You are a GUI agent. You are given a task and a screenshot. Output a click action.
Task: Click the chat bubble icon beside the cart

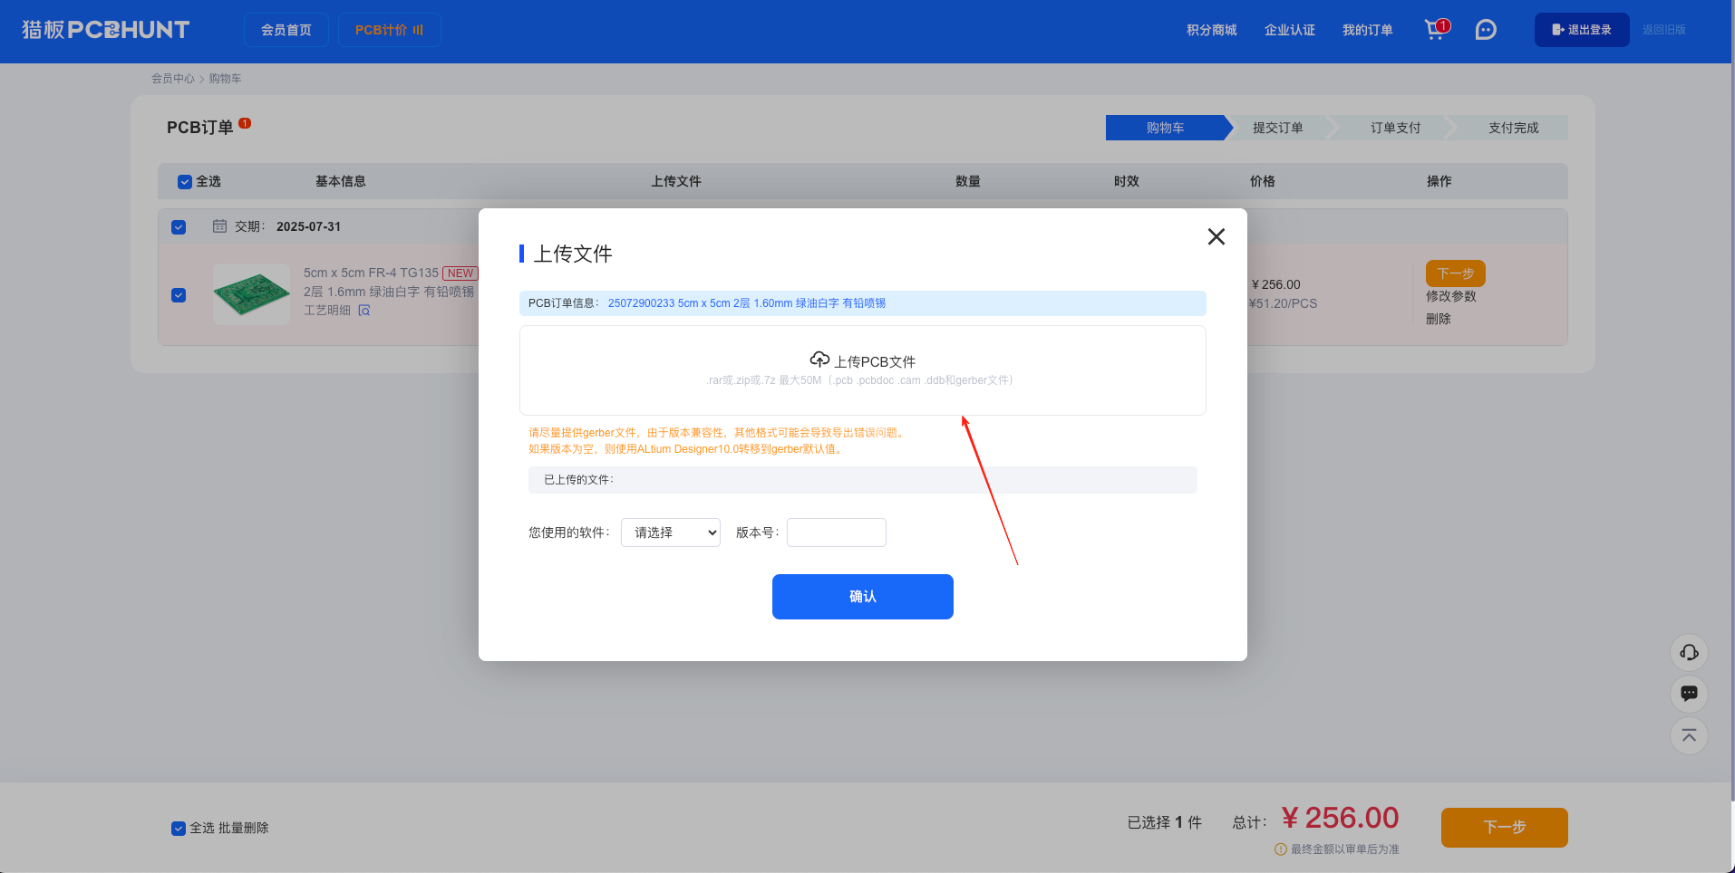[x=1485, y=30]
